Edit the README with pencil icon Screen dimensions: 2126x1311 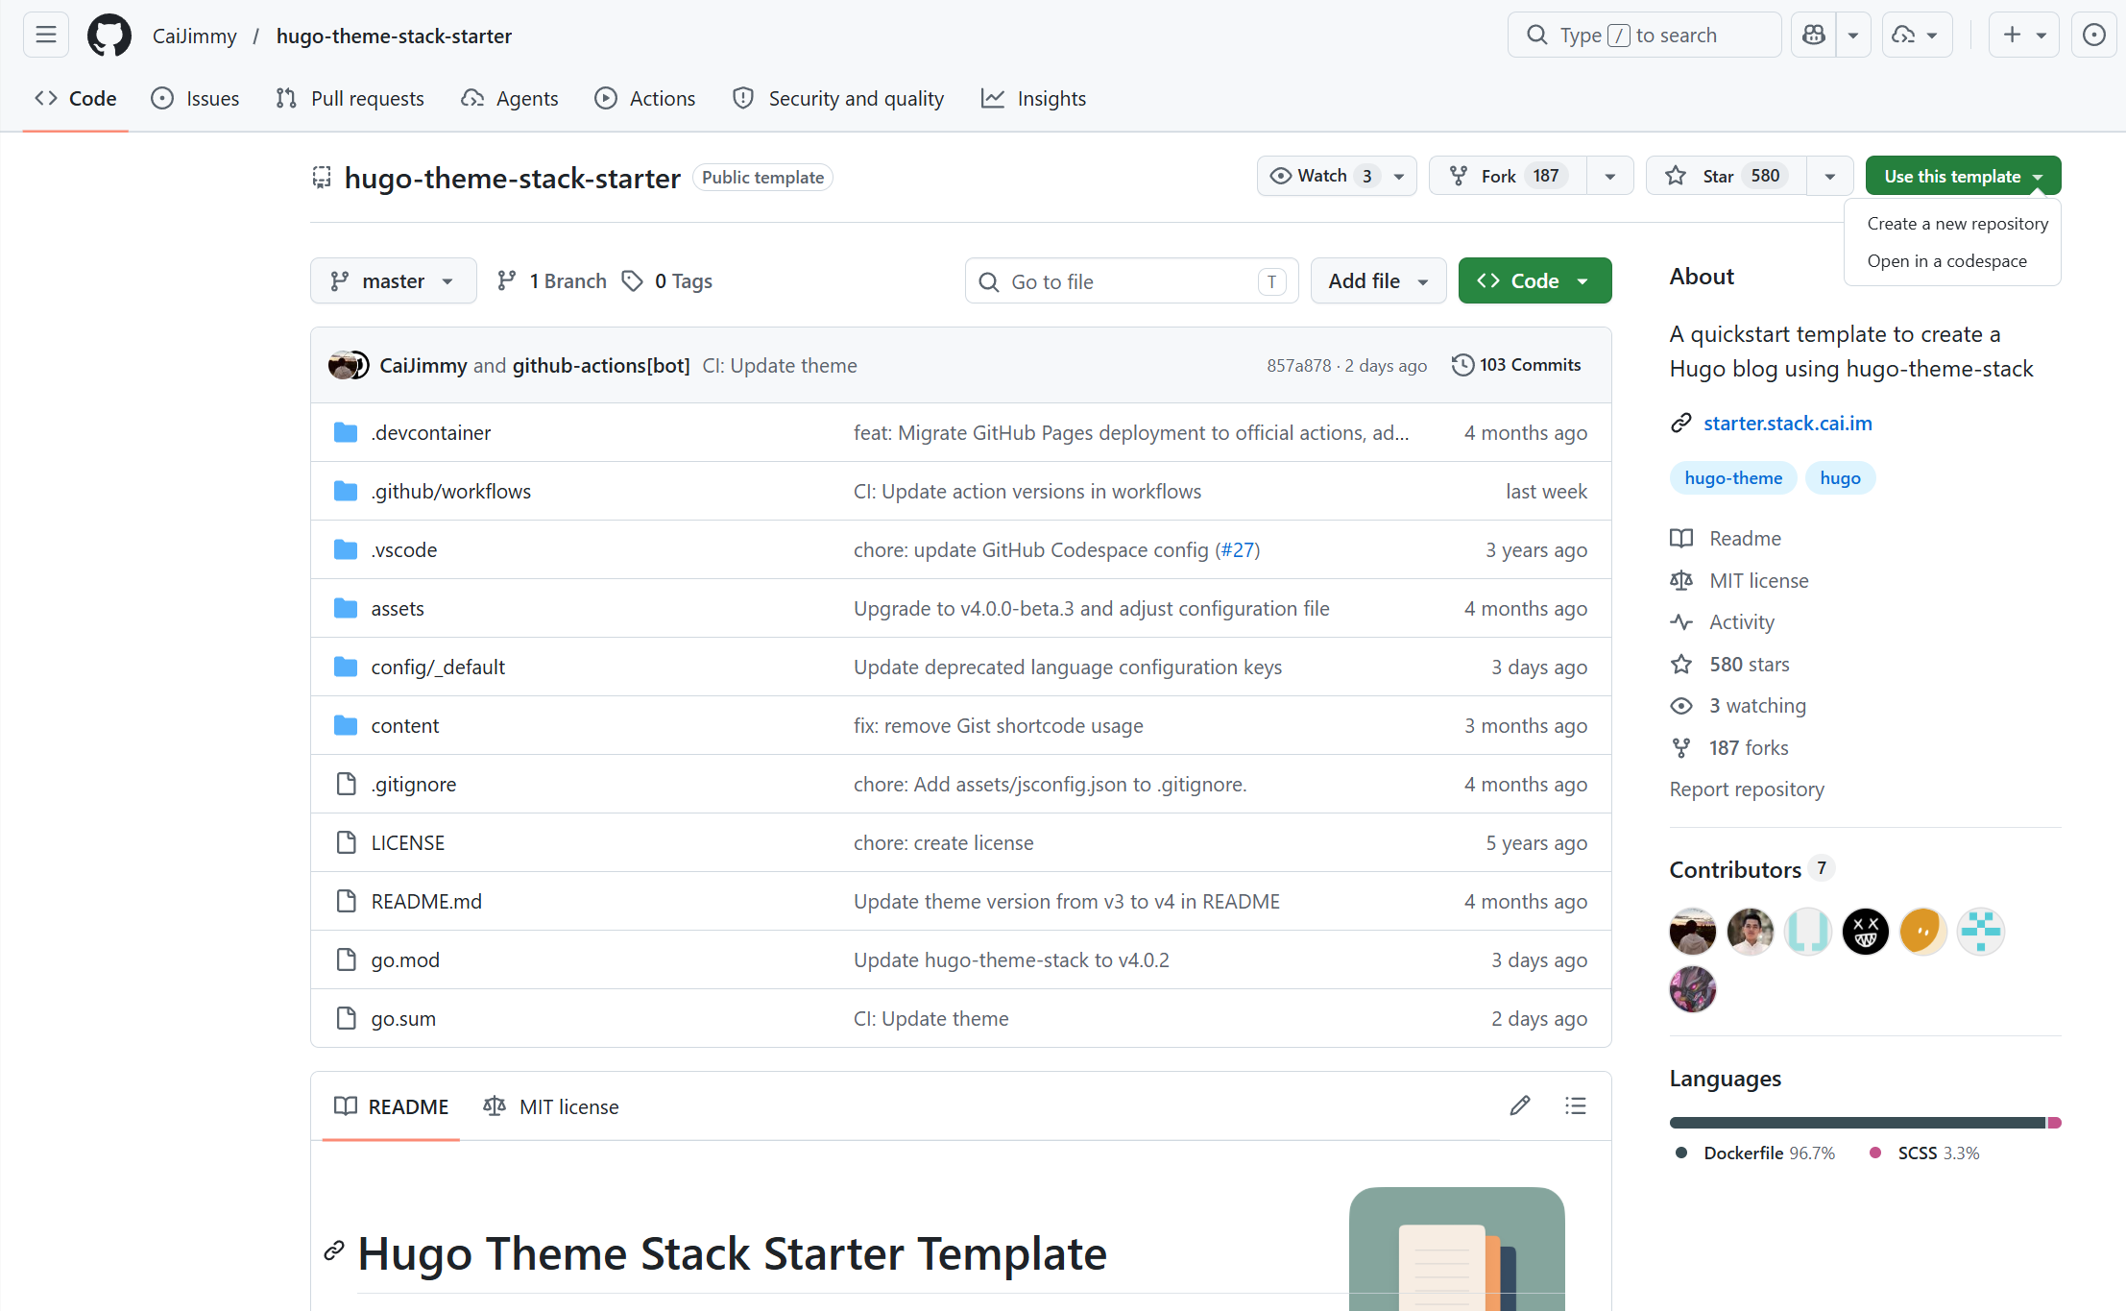click(1520, 1106)
